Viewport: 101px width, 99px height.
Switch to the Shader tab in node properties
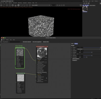[76, 44]
